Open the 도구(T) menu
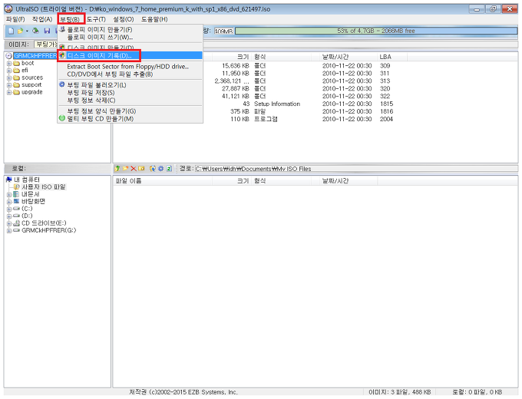This screenshot has width=522, height=399. click(x=96, y=19)
